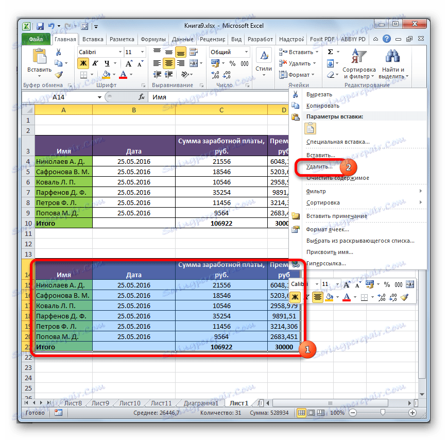Select the Format Painter brush in ribbon
This screenshot has height=440, width=447.
coord(59,75)
